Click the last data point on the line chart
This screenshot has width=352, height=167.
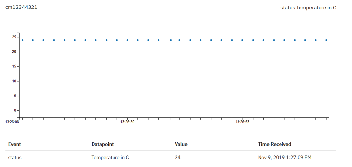coord(326,40)
